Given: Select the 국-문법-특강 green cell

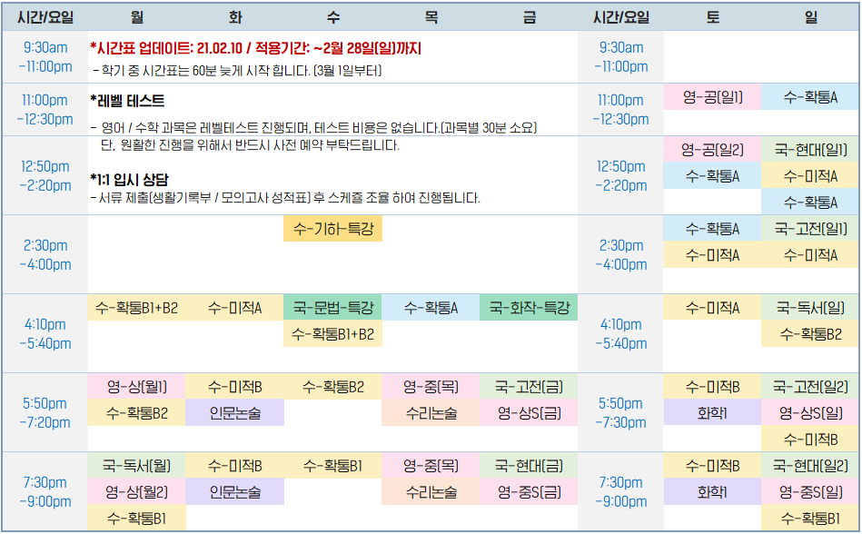Looking at the screenshot, I should tap(332, 309).
